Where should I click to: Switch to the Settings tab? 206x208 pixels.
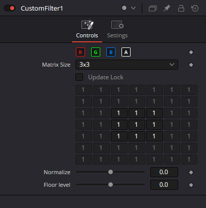pyautogui.click(x=117, y=30)
